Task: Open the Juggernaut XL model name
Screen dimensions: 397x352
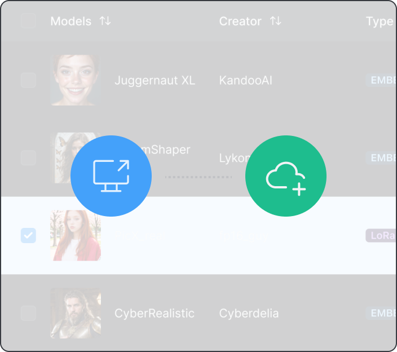Action: click(155, 80)
